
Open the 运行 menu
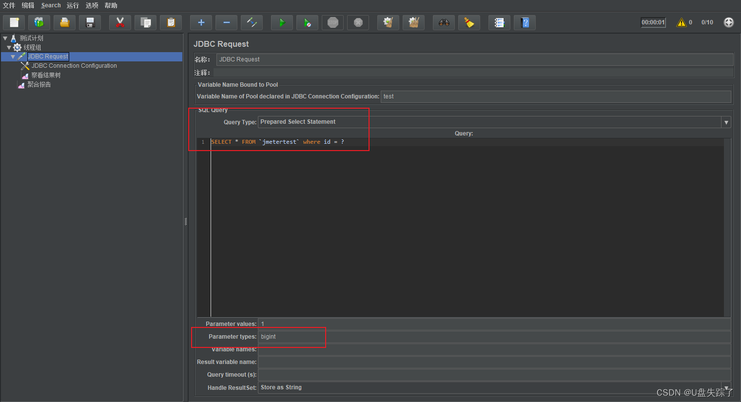click(x=73, y=5)
